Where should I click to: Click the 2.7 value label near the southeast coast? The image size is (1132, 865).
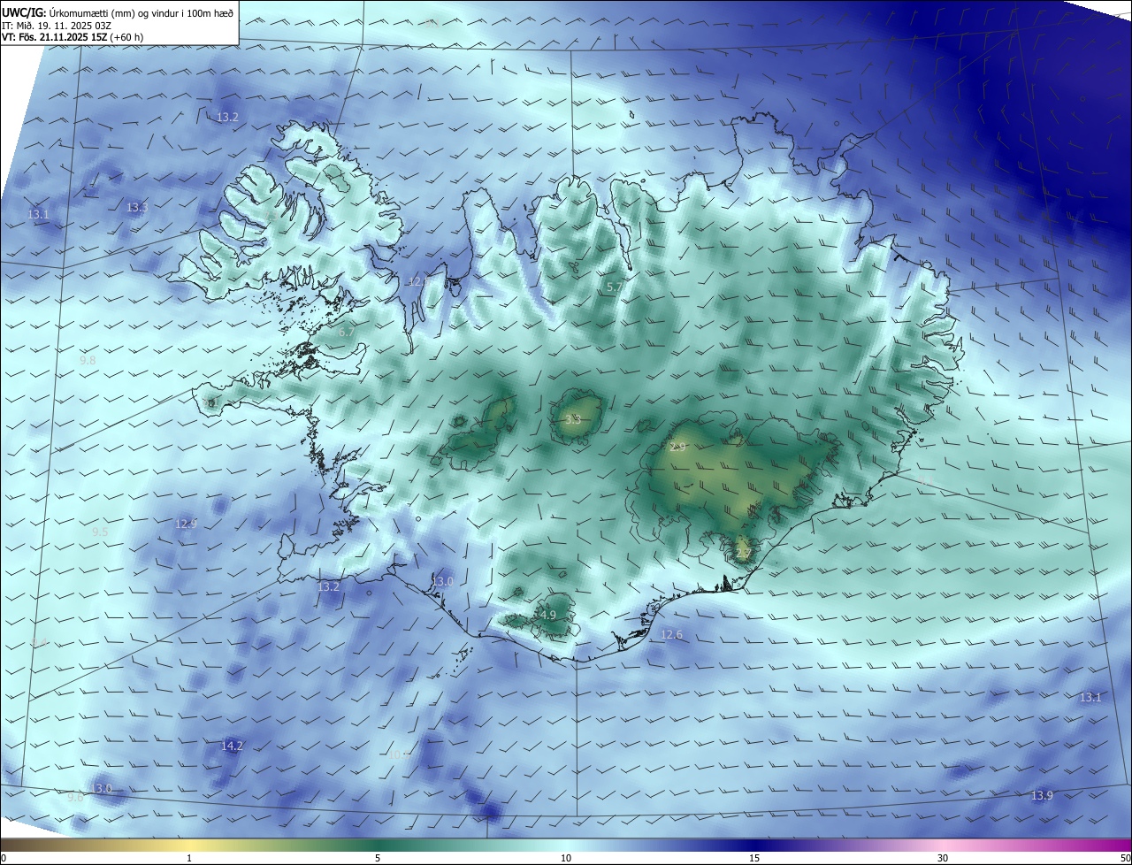(x=744, y=553)
